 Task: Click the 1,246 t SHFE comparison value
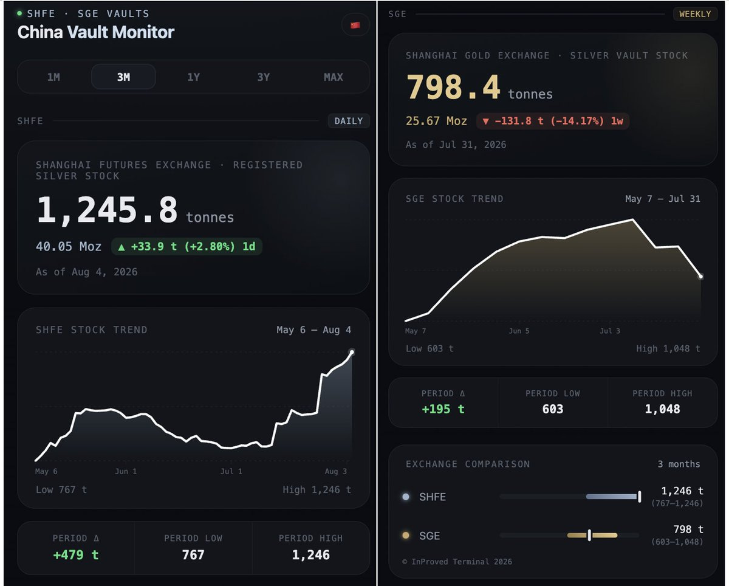coord(682,491)
